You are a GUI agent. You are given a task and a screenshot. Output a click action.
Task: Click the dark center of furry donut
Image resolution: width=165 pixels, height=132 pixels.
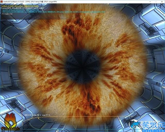tap(82, 67)
